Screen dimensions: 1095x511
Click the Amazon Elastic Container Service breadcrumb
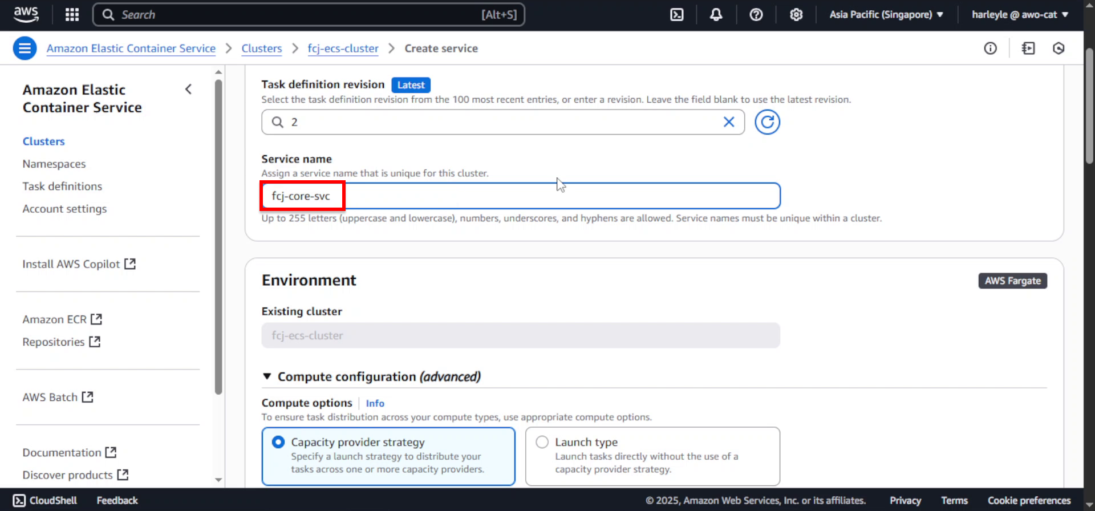click(131, 48)
